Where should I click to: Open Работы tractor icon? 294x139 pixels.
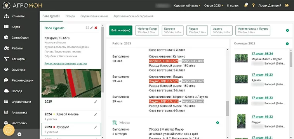coord(6,48)
